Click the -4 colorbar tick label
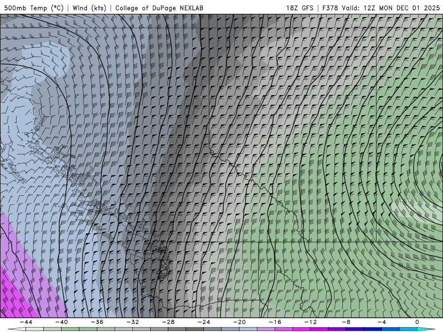 point(382,322)
